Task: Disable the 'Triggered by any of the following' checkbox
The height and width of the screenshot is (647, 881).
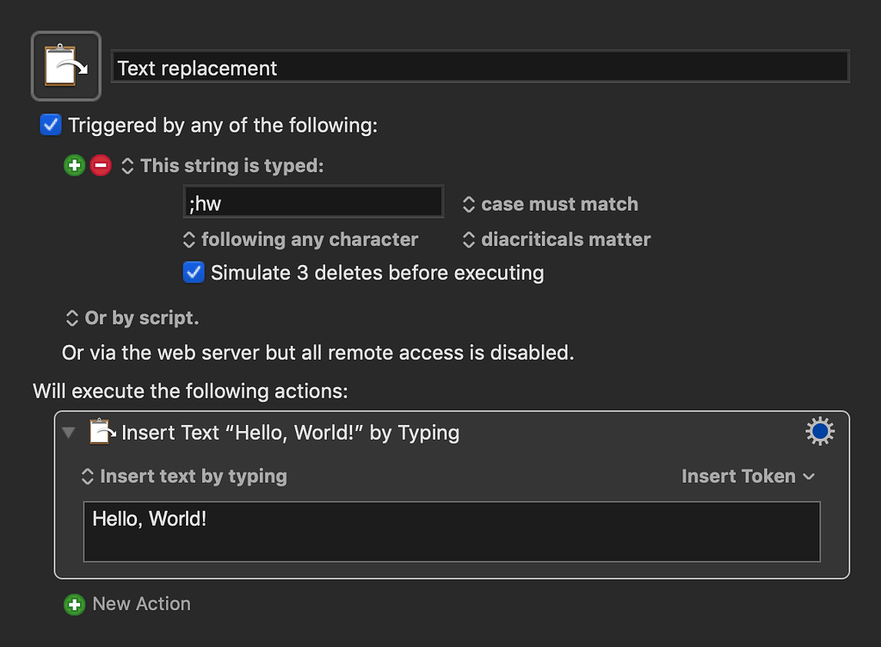Action: click(x=50, y=125)
